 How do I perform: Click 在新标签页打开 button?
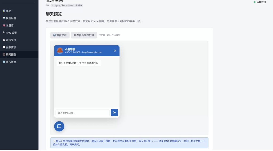(84, 35)
